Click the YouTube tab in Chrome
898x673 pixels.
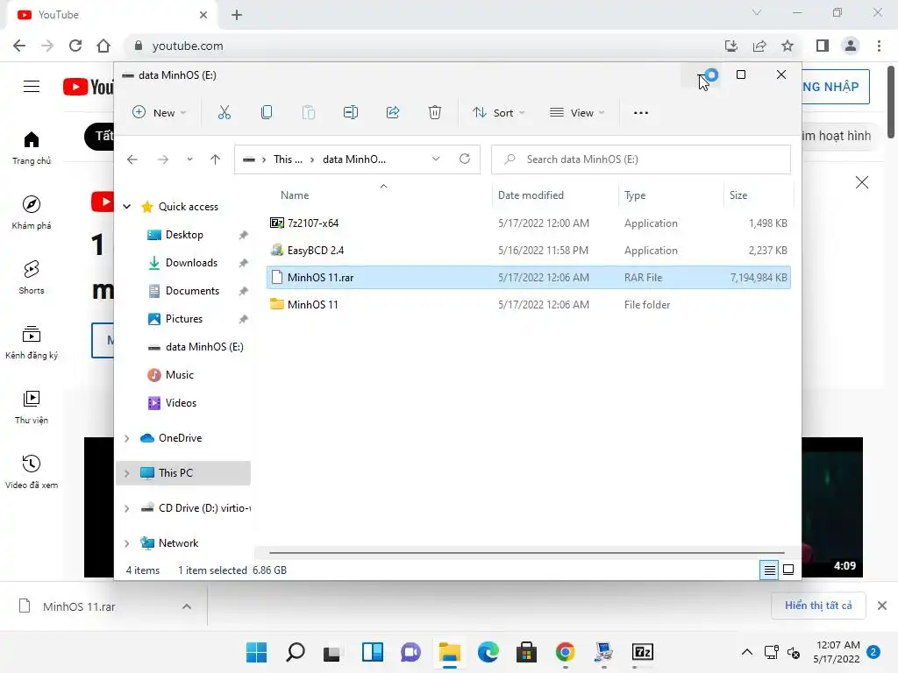[x=111, y=15]
